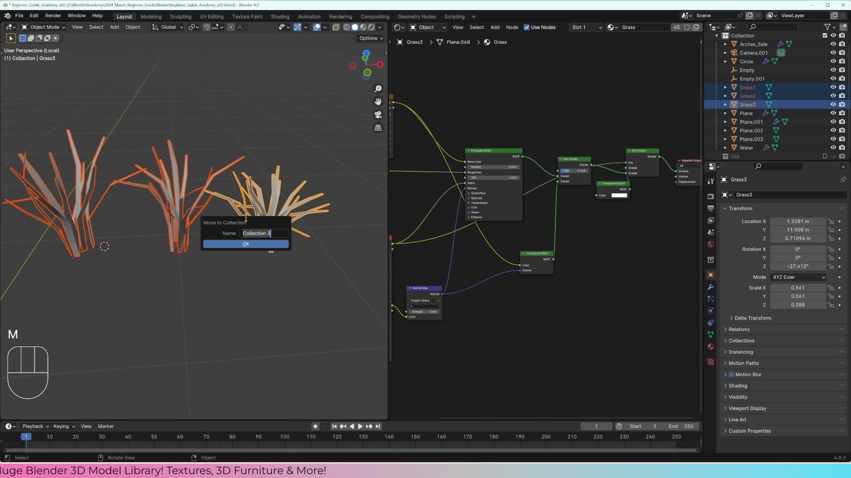The height and width of the screenshot is (478, 851).
Task: Switch to the Geometry Nodes workspace tab
Action: click(417, 16)
